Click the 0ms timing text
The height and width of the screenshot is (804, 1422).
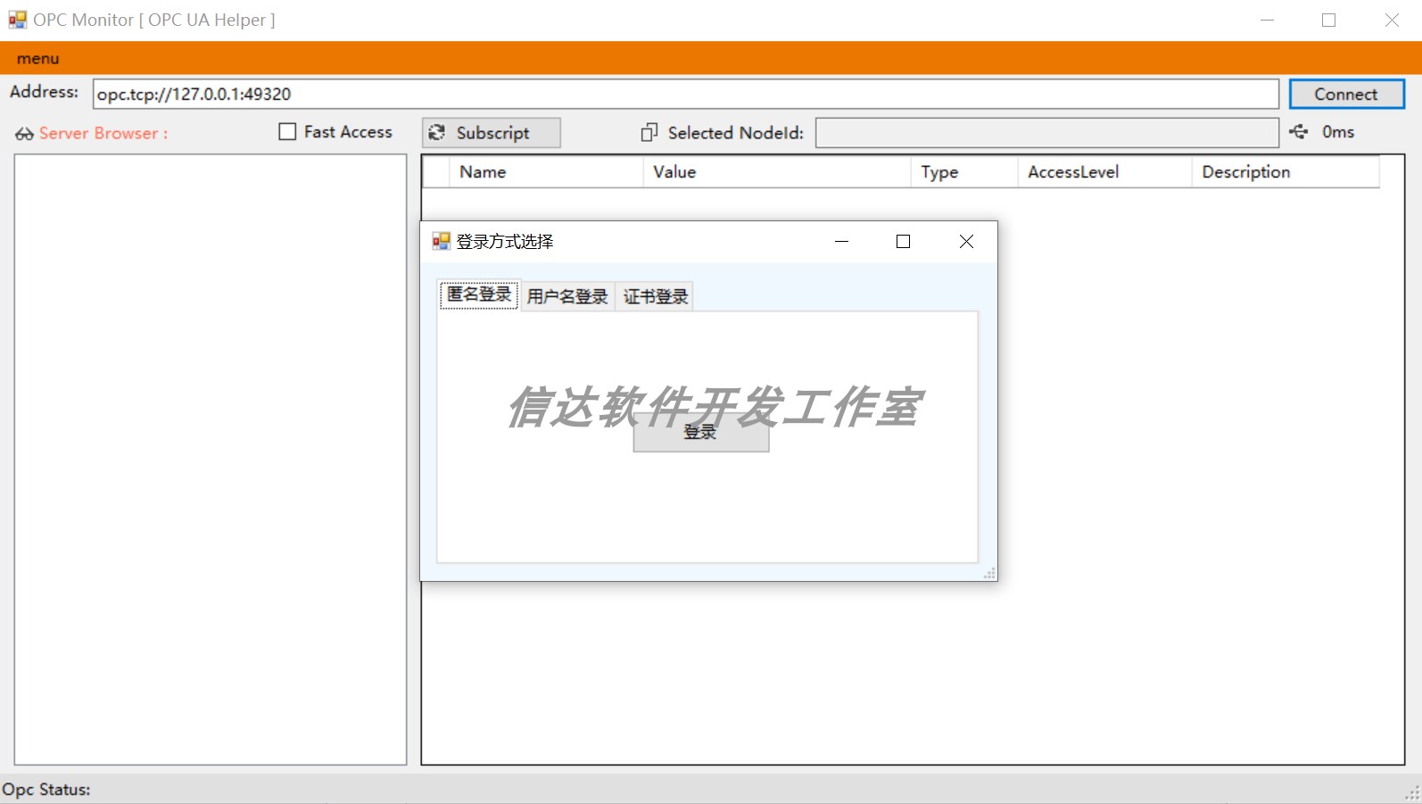pyautogui.click(x=1338, y=132)
